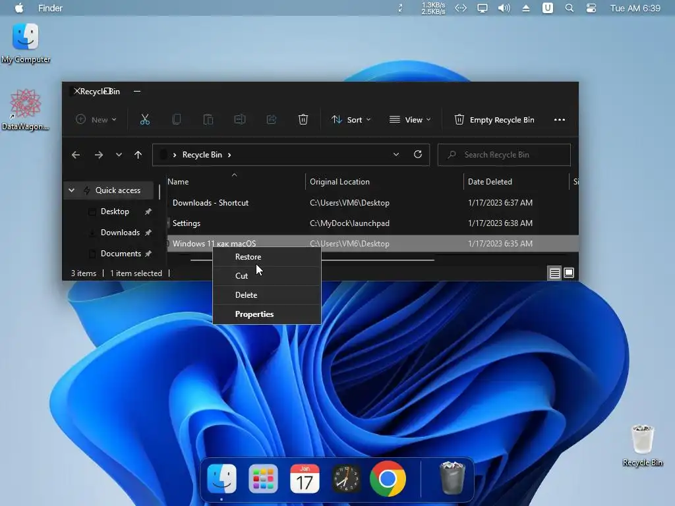
Task: Open My Computer desktop icon
Action: (x=26, y=43)
